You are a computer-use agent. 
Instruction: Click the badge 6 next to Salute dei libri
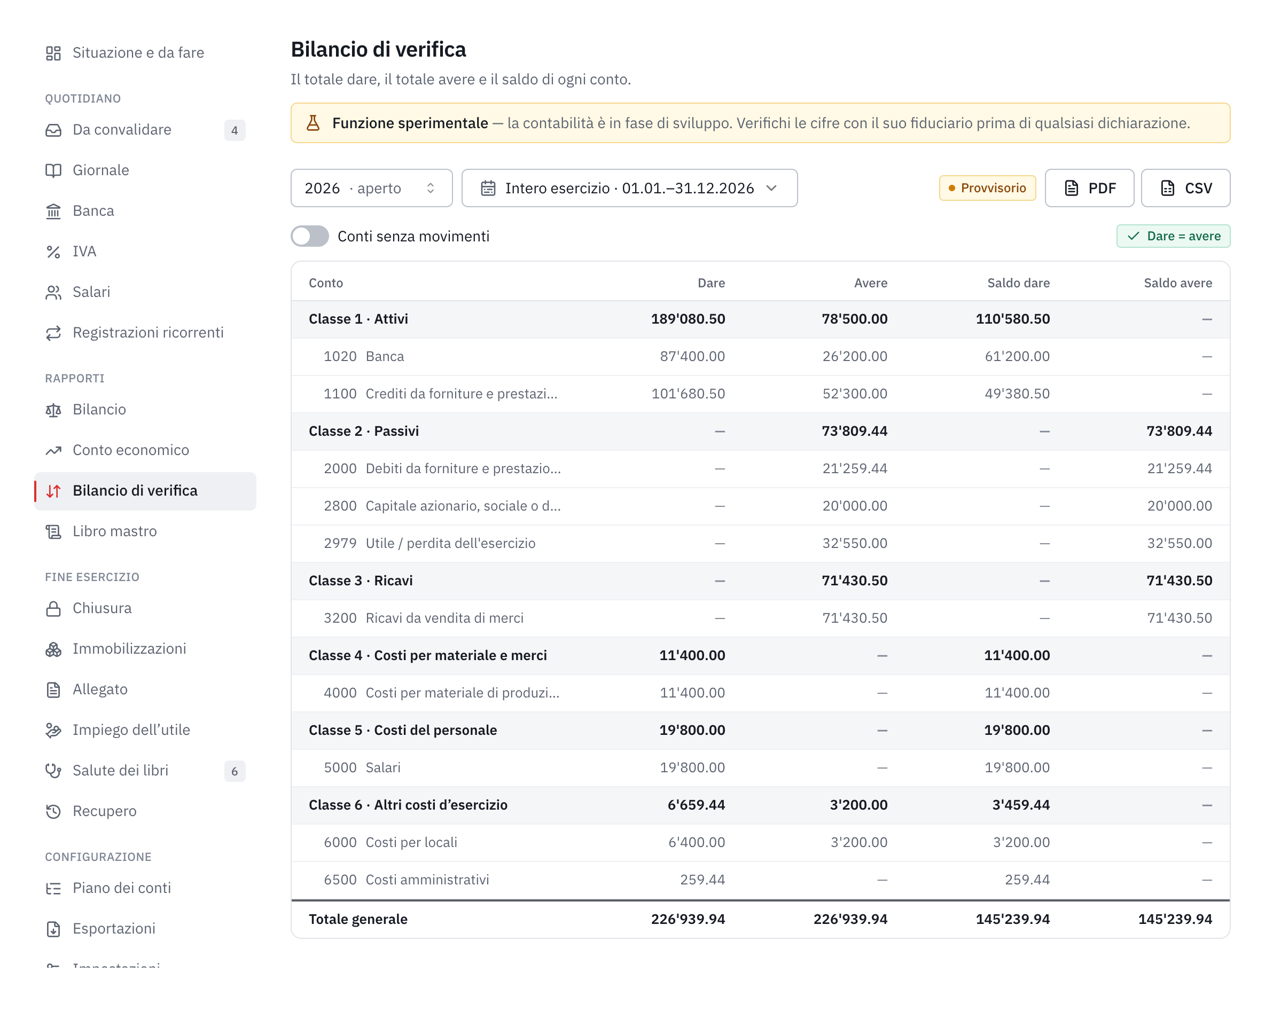235,771
